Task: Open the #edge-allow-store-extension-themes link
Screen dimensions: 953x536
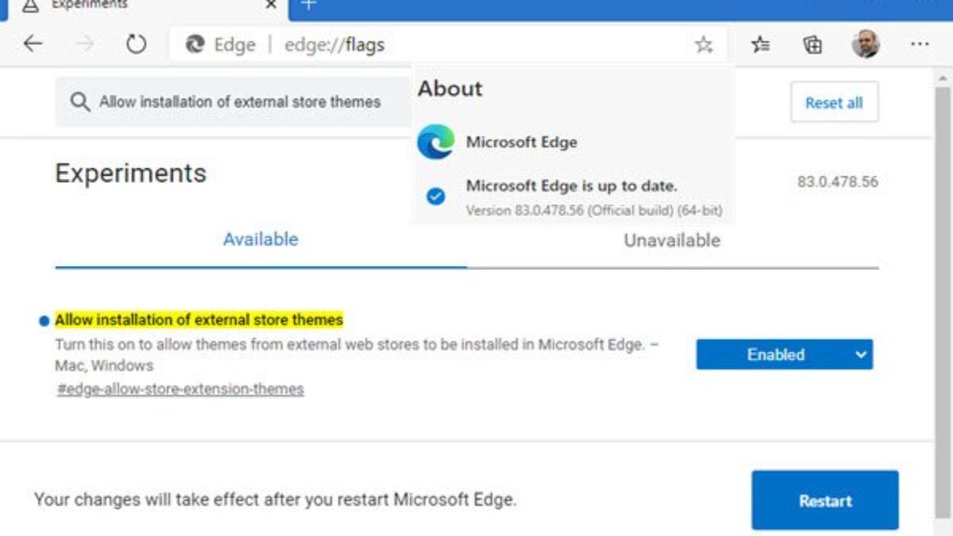Action: [180, 389]
